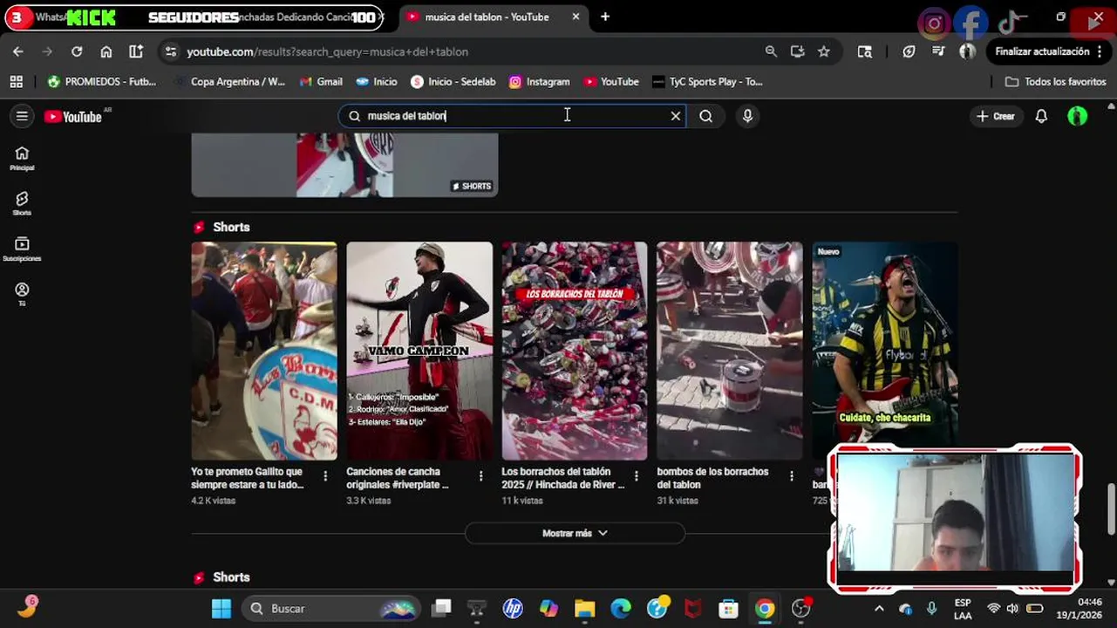The width and height of the screenshot is (1117, 628).
Task: Open options for 'Canciones de cancha' short
Action: [480, 476]
